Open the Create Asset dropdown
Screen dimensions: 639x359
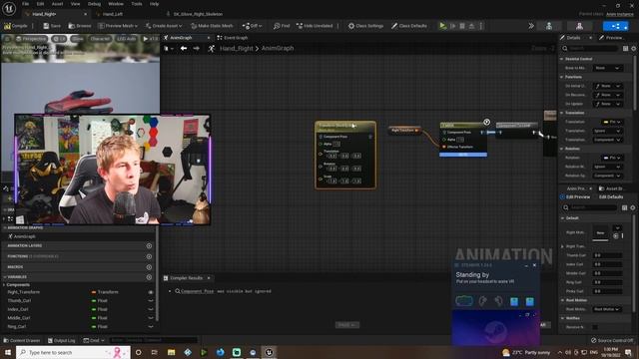pos(164,26)
